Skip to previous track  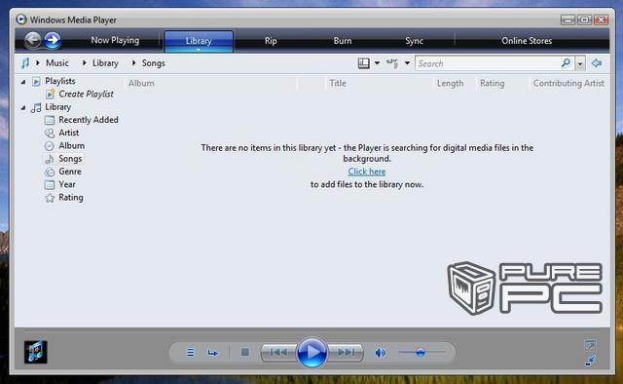278,352
